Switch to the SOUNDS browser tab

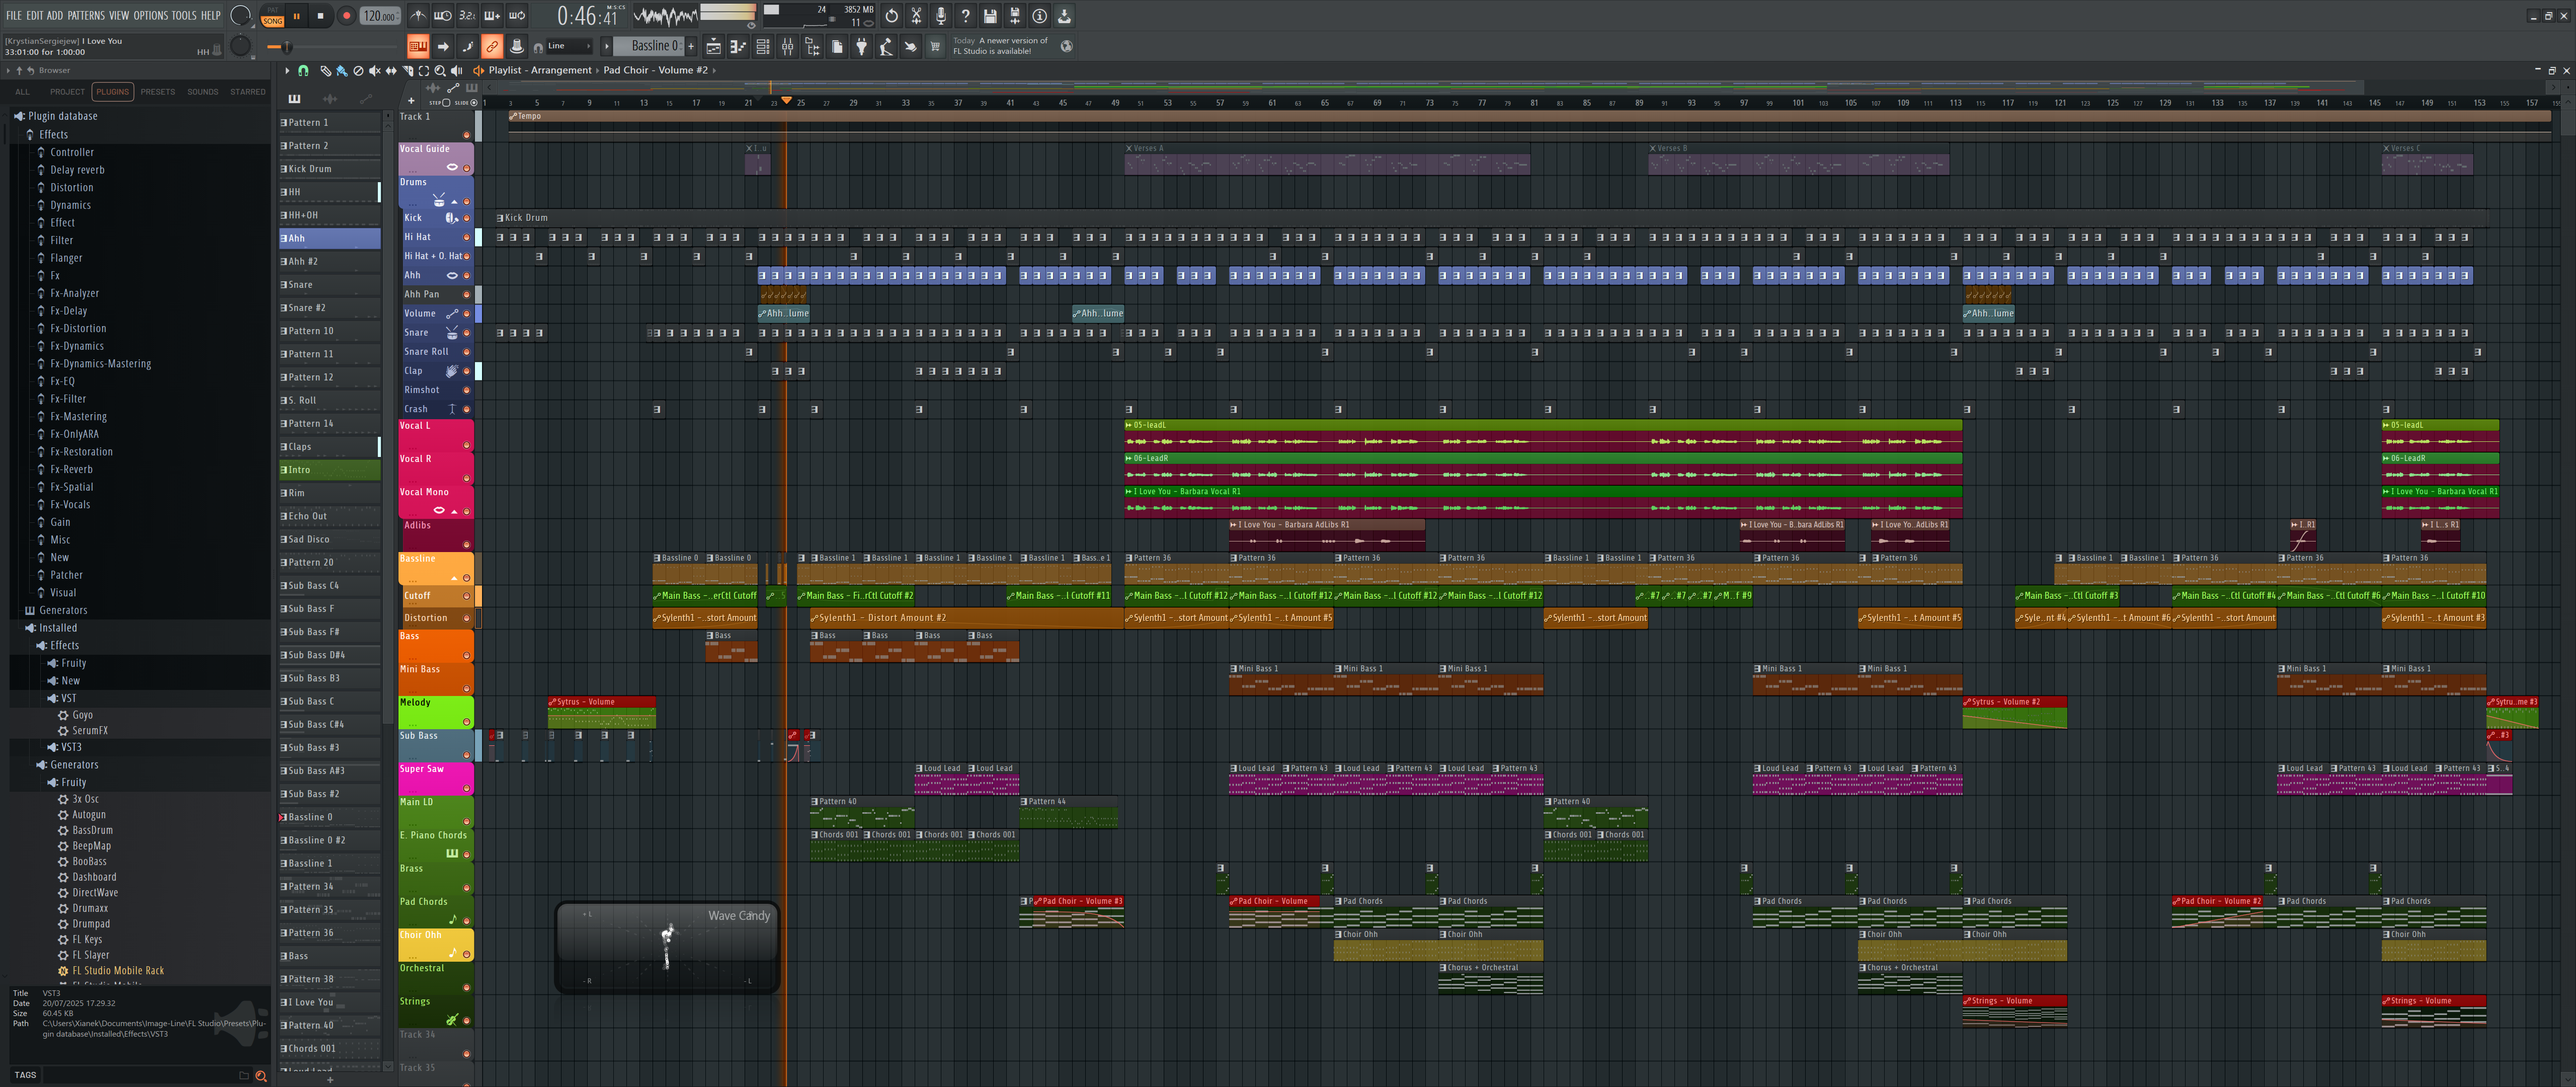click(x=202, y=92)
